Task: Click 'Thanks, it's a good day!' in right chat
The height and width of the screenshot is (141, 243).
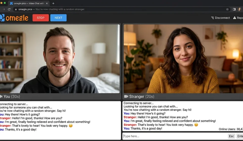Action: click(x=146, y=128)
